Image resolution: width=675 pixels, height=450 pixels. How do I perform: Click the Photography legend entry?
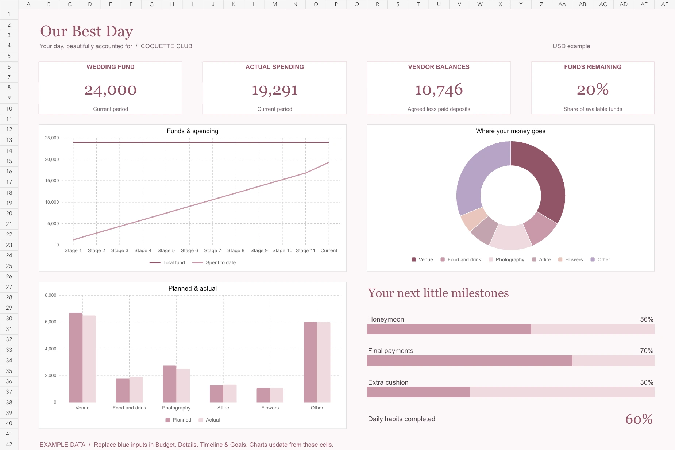point(506,259)
